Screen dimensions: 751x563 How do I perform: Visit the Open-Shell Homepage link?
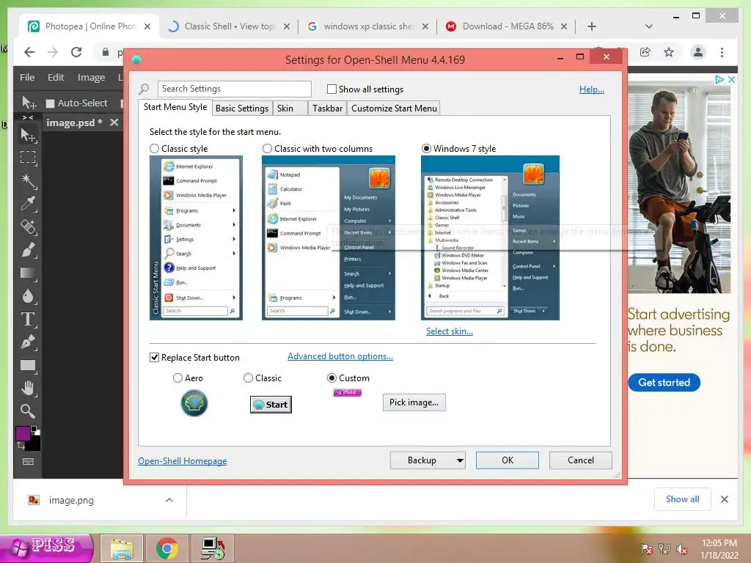click(x=183, y=461)
